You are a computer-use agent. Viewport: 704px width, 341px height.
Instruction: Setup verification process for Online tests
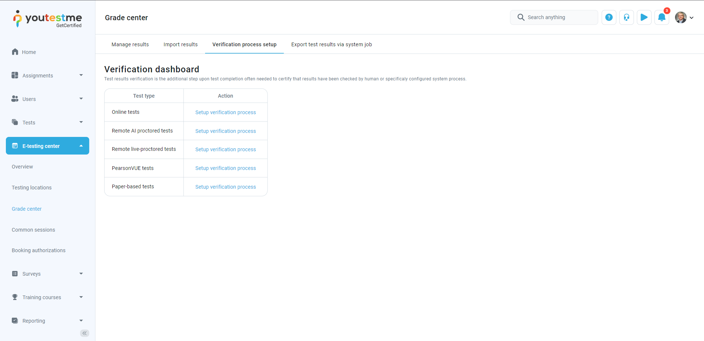click(x=225, y=112)
